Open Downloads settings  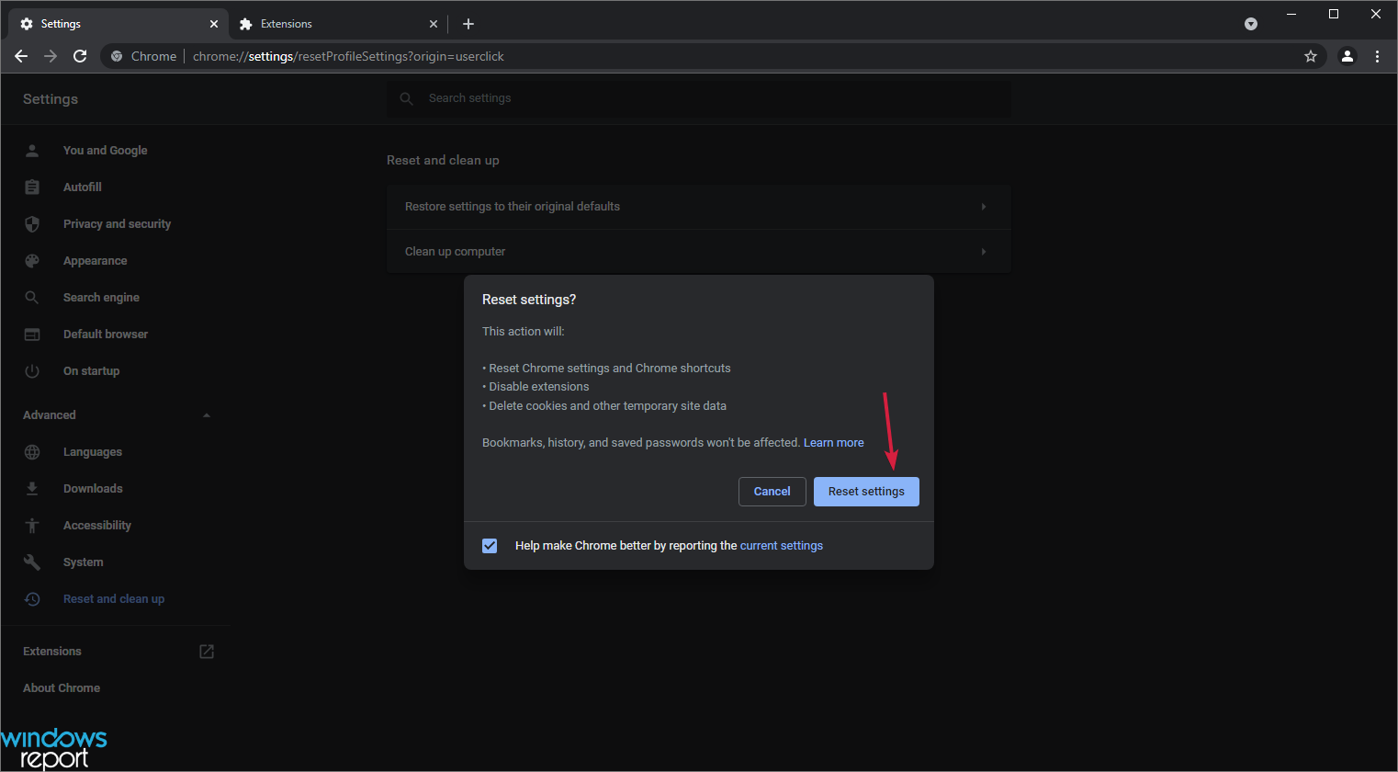tap(92, 488)
